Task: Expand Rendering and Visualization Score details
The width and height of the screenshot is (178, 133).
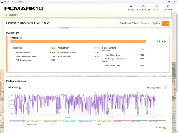Action: pos(103,59)
